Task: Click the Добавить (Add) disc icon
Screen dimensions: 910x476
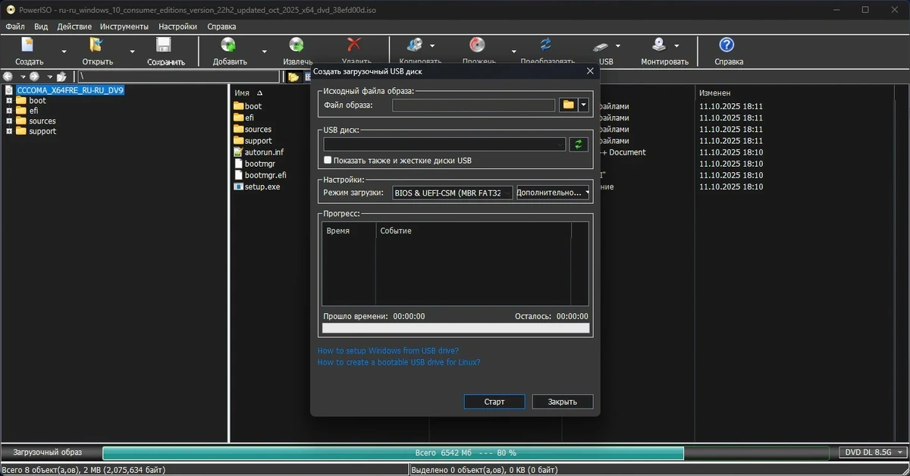Action: tap(227, 45)
